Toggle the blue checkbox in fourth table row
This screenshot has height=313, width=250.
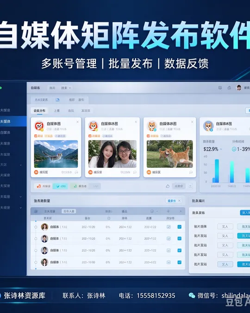[180, 262]
